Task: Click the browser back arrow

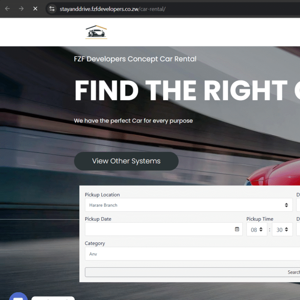Action: click(x=7, y=9)
